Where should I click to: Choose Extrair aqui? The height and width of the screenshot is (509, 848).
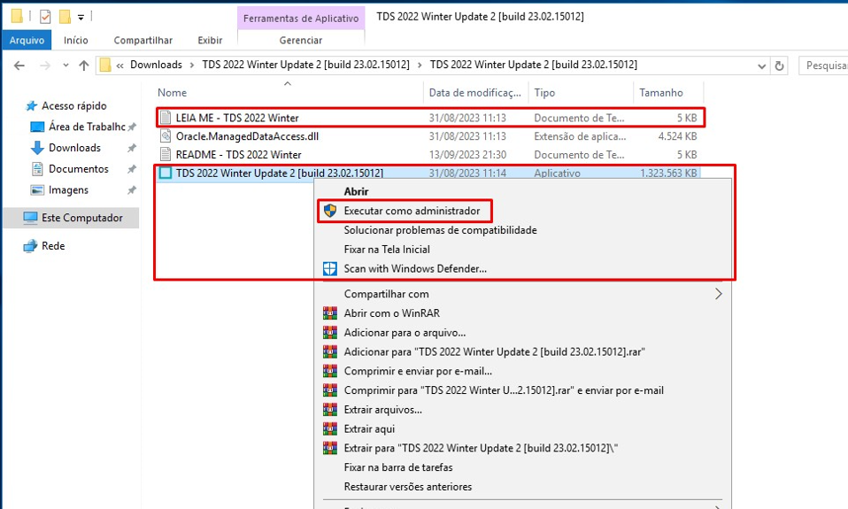coord(369,429)
